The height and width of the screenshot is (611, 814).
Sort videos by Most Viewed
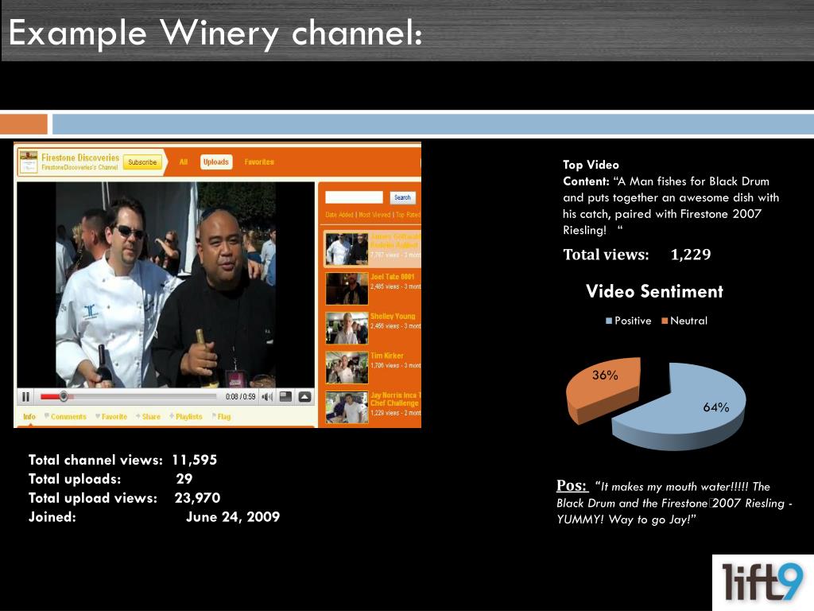(374, 215)
